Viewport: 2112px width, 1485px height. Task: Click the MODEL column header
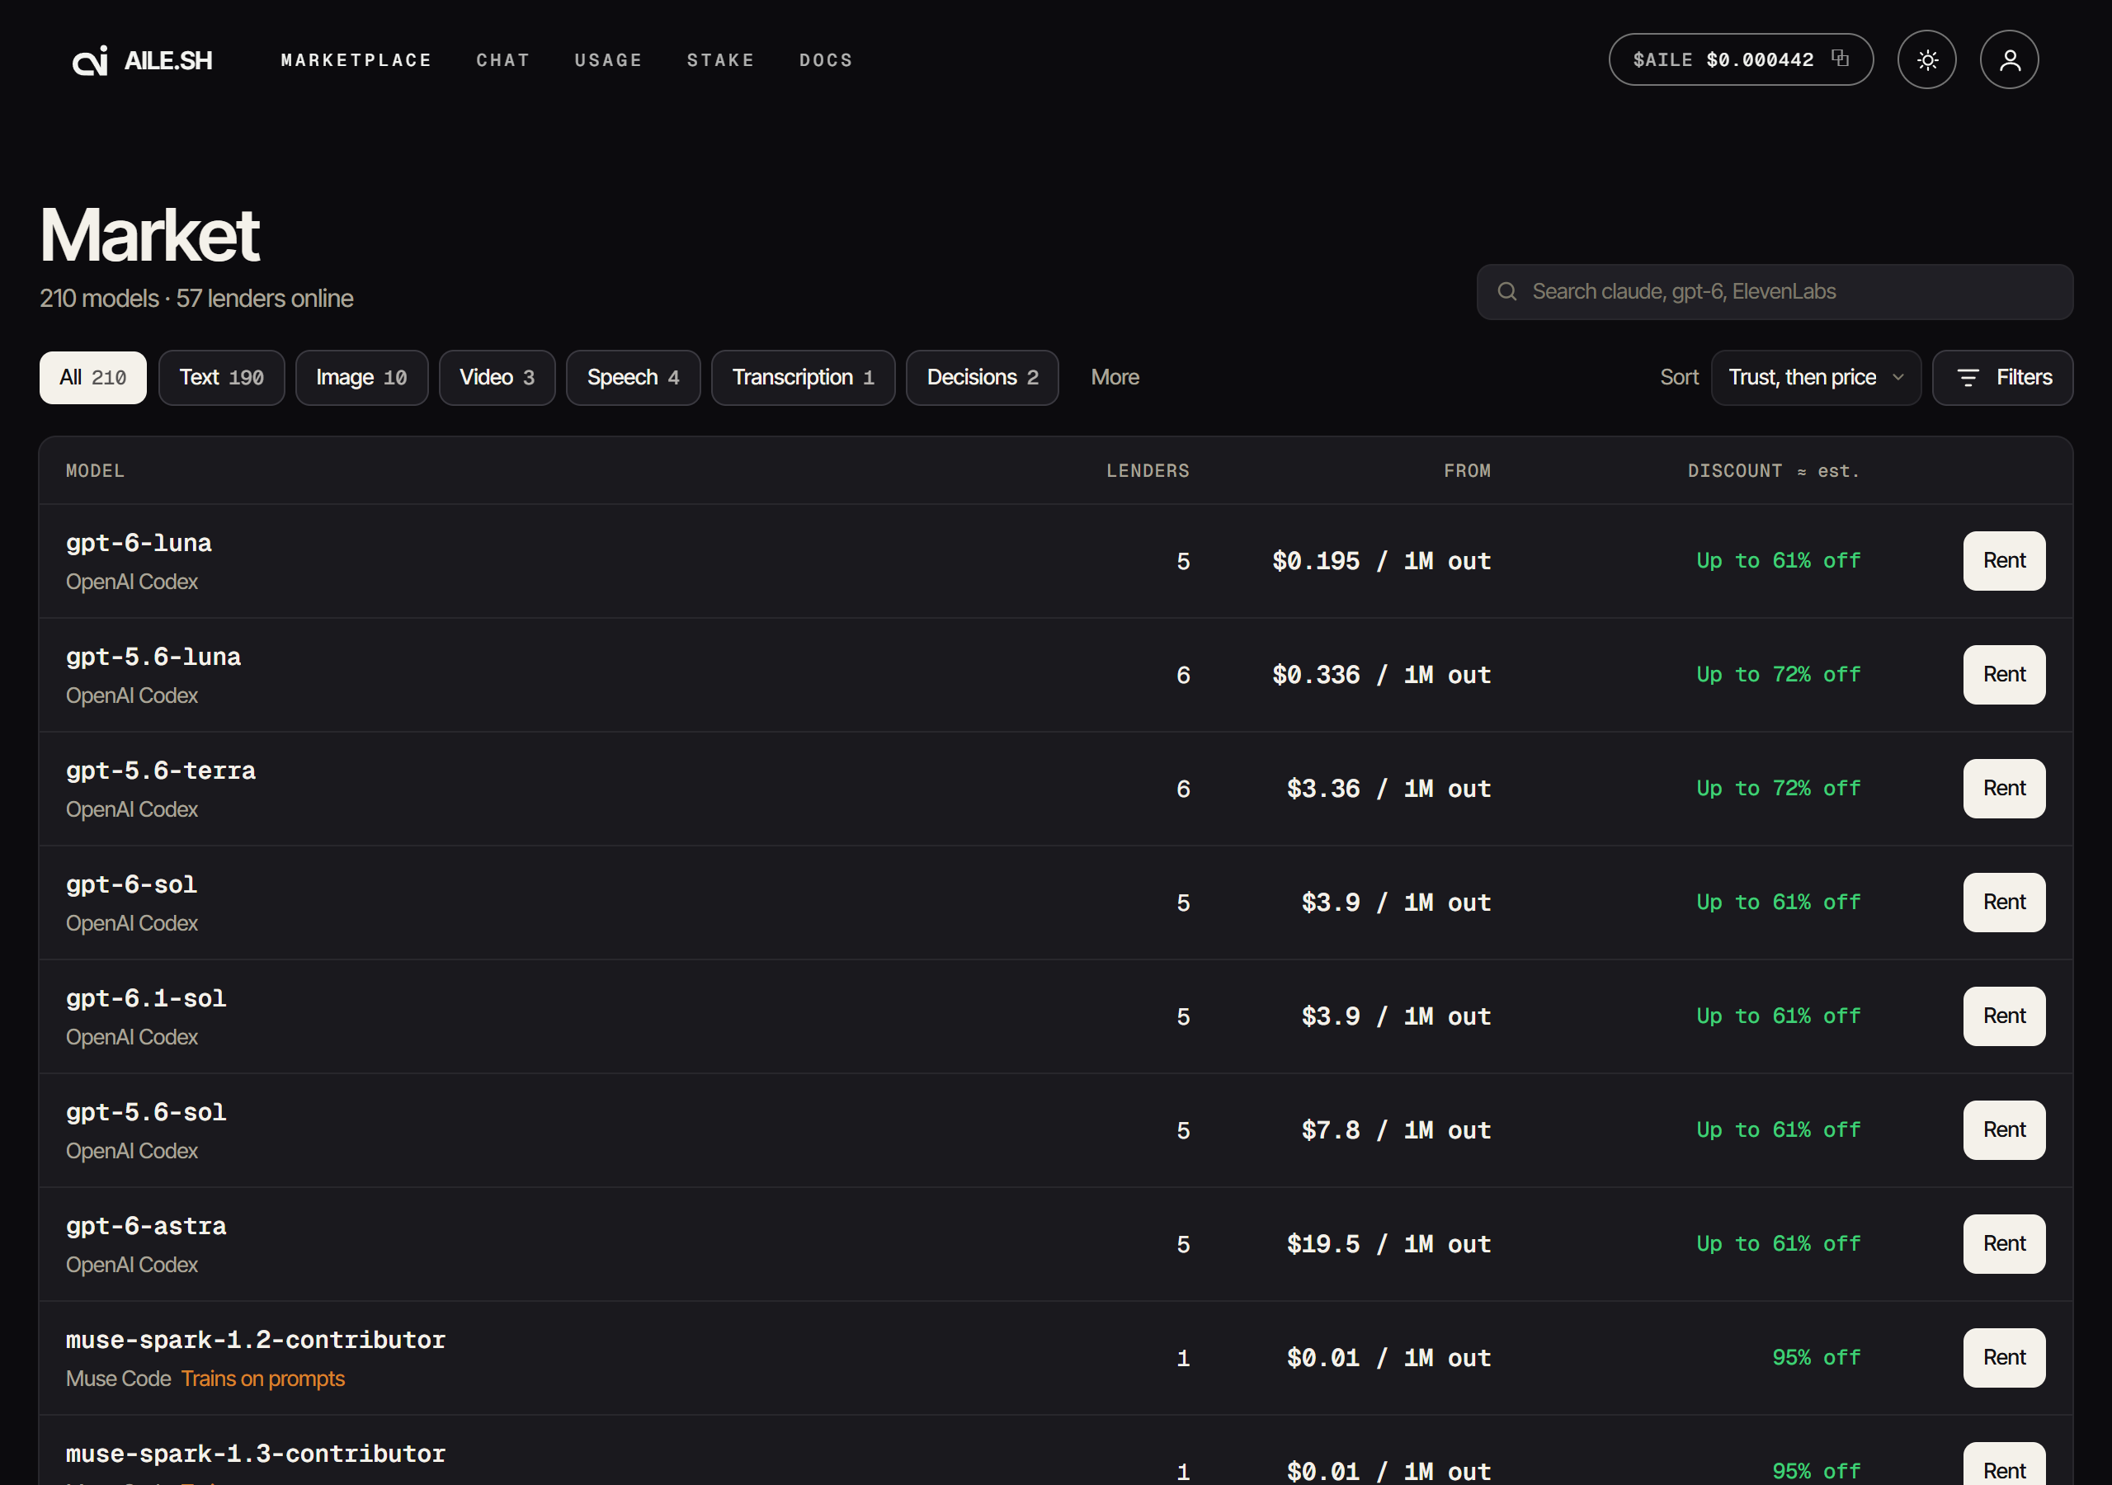click(x=95, y=471)
